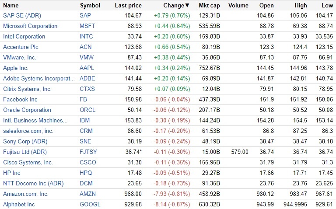
Task: Sort by Symbol column header
Action: [x=90, y=6]
